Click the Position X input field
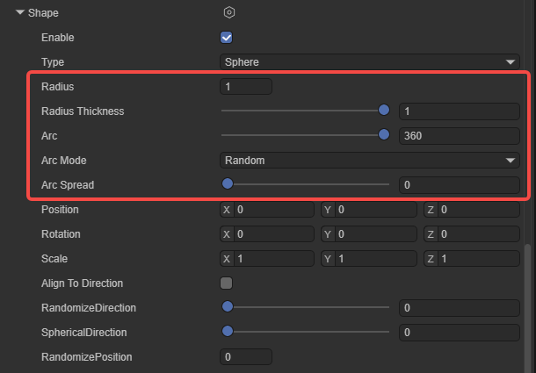Screen dimensions: 536x373 [272, 210]
